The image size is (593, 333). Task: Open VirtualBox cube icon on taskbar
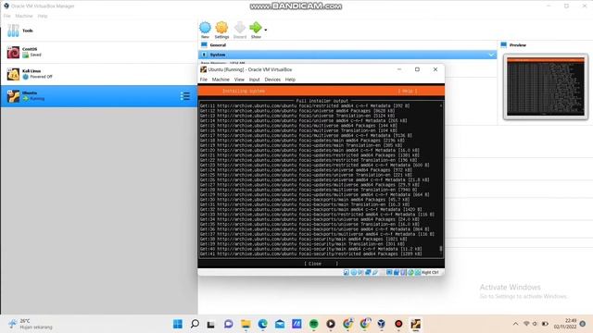(x=382, y=324)
